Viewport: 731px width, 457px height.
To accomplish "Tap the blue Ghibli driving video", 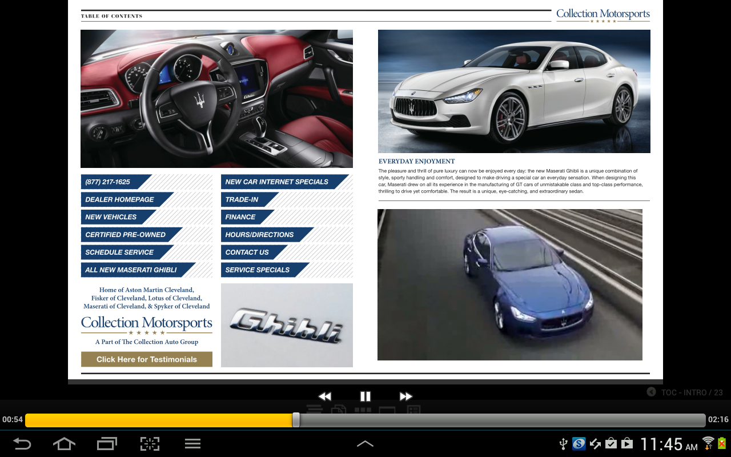I will (x=510, y=284).
